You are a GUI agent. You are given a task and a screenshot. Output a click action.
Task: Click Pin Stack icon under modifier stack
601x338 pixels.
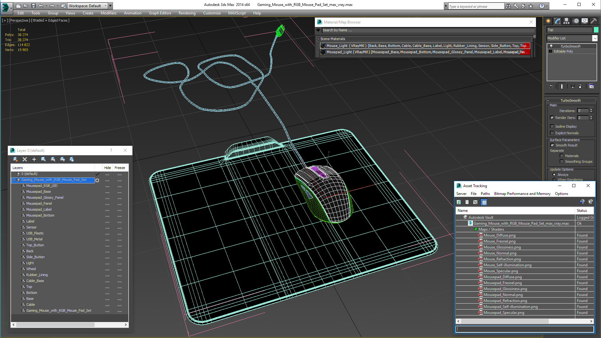tap(551, 86)
